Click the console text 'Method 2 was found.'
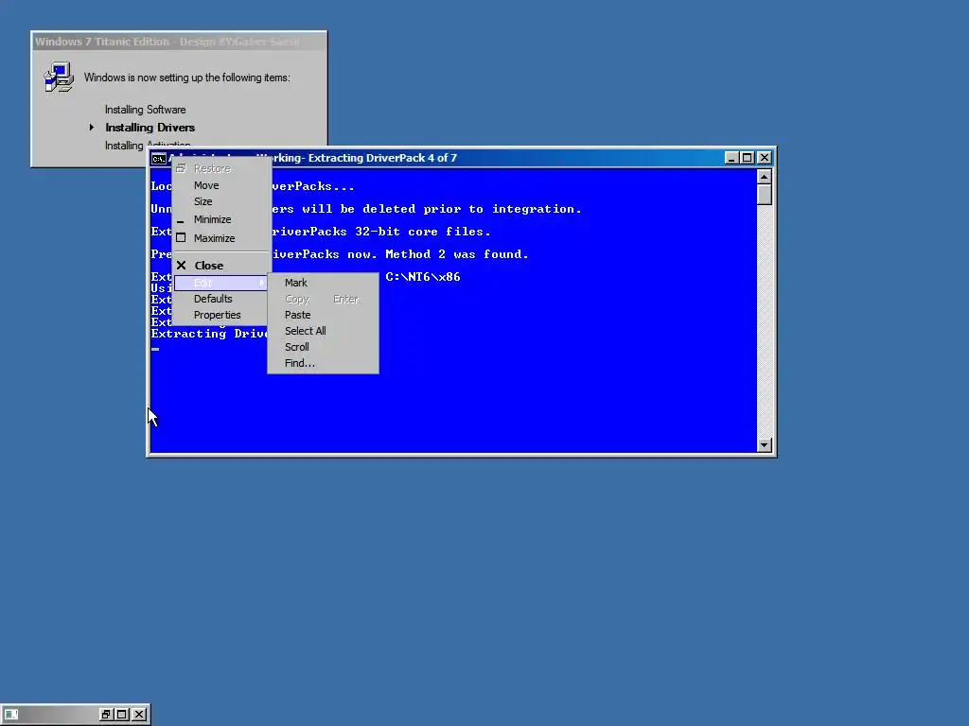 coord(457,254)
